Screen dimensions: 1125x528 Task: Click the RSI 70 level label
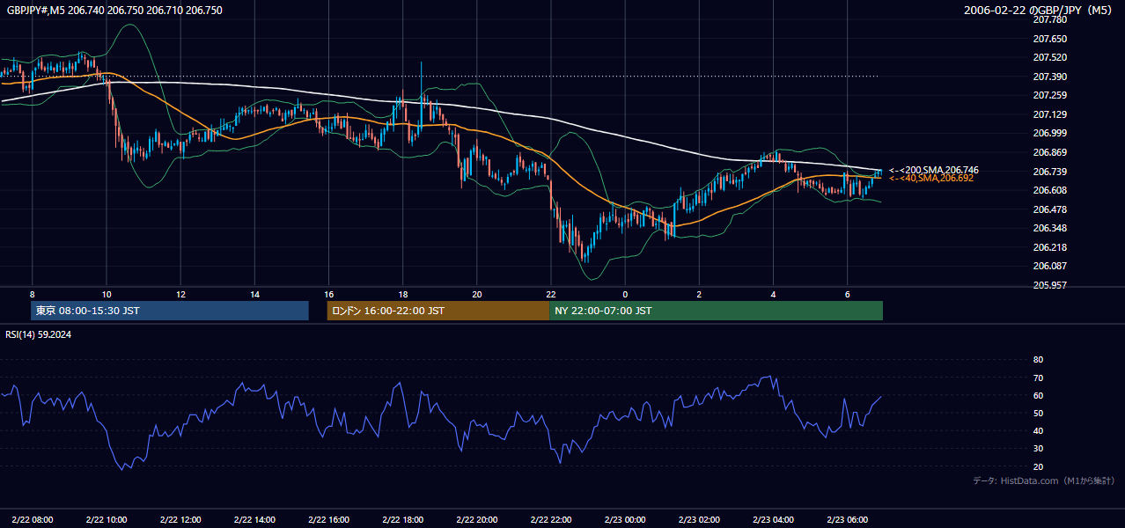pos(1038,378)
